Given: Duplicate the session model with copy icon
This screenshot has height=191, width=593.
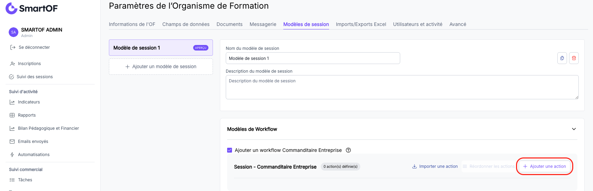Looking at the screenshot, I should [x=562, y=58].
